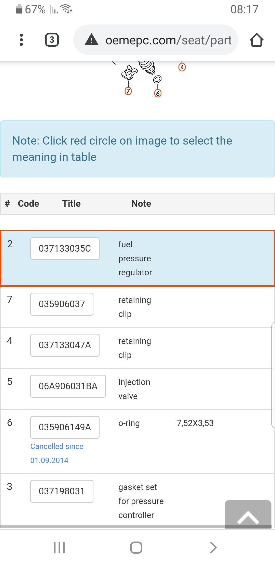Select the address bar URL oemepc.com
Image resolution: width=275 pixels, height=566 pixels.
[168, 40]
